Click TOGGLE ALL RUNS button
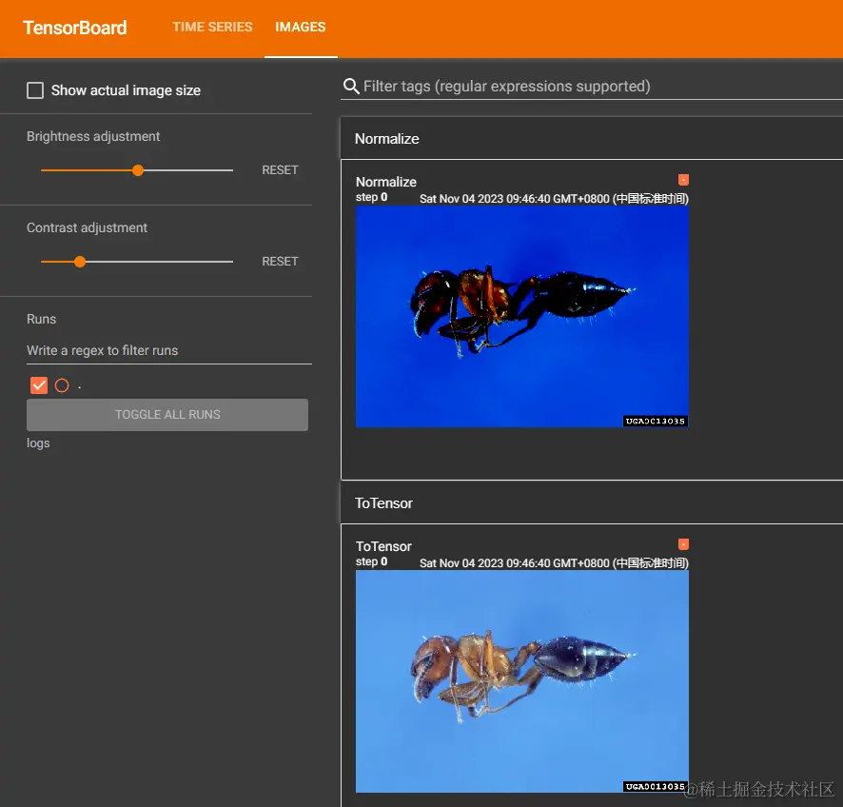Screen dimensions: 843x807 [x=167, y=415]
